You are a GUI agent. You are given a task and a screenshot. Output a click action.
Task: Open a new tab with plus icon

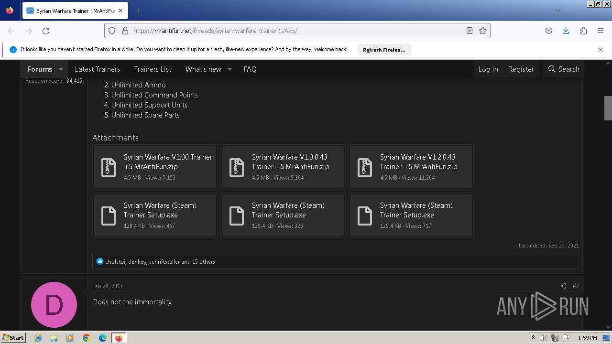(138, 11)
